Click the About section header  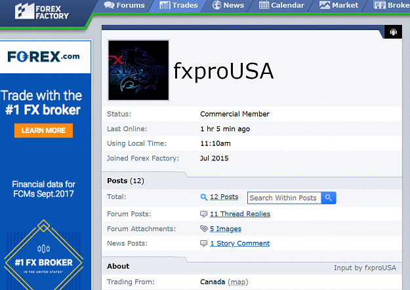coord(118,266)
